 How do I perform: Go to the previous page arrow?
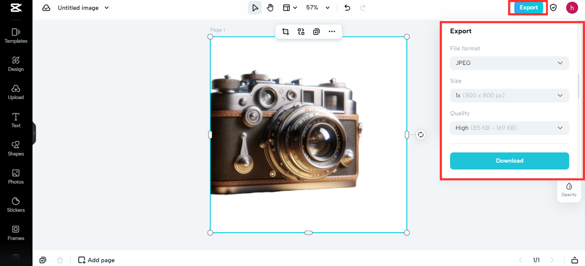[520, 260]
